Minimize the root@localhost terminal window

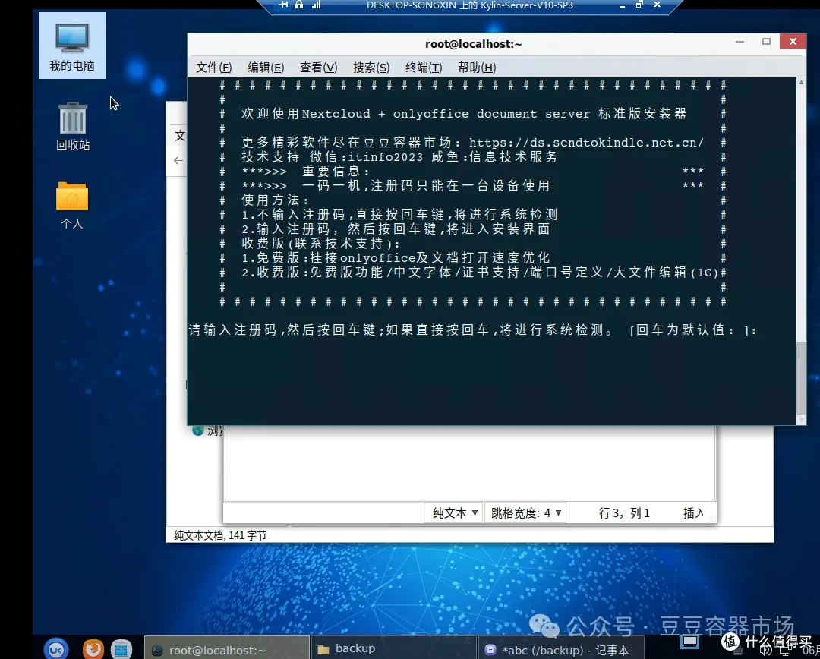coord(740,41)
